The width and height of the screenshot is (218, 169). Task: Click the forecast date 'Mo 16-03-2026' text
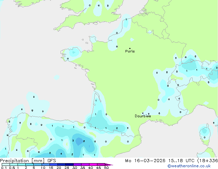click(145, 161)
